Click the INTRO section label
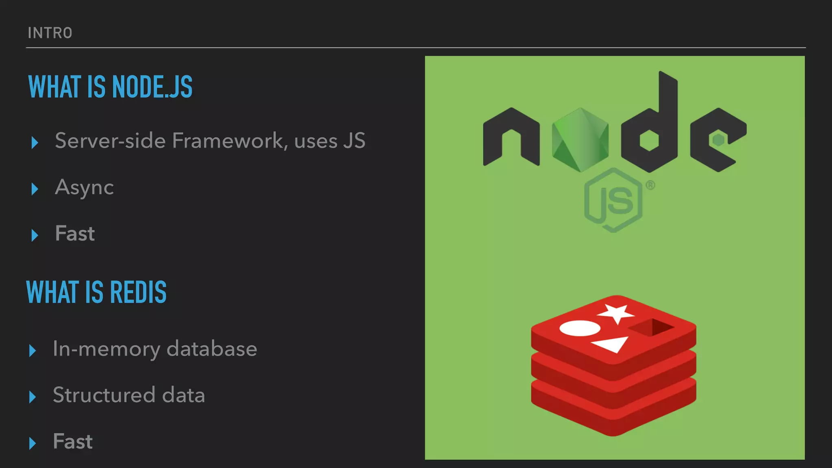Viewport: 832px width, 468px height. coord(50,33)
